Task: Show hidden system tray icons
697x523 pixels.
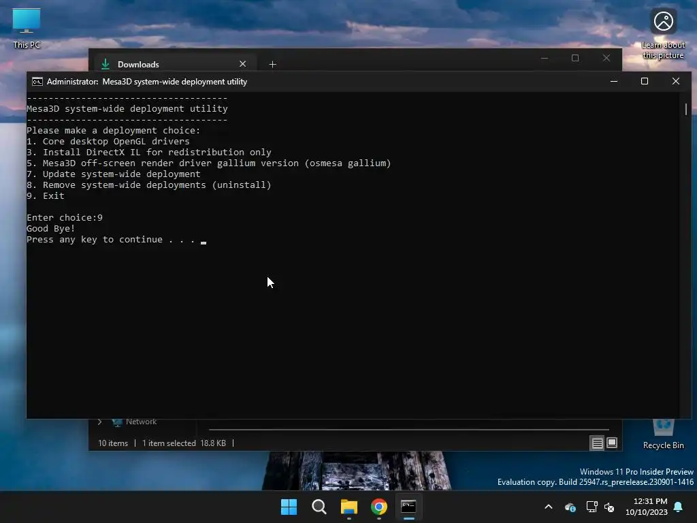Action: click(549, 507)
